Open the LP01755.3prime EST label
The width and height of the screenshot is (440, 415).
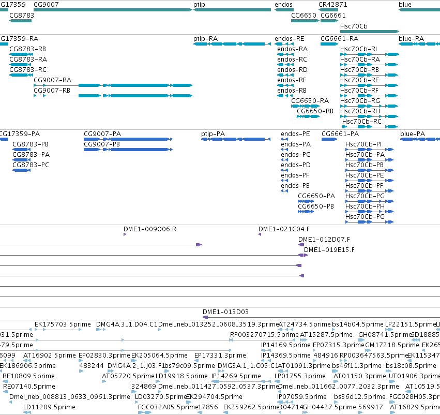pyautogui.click(x=300, y=376)
